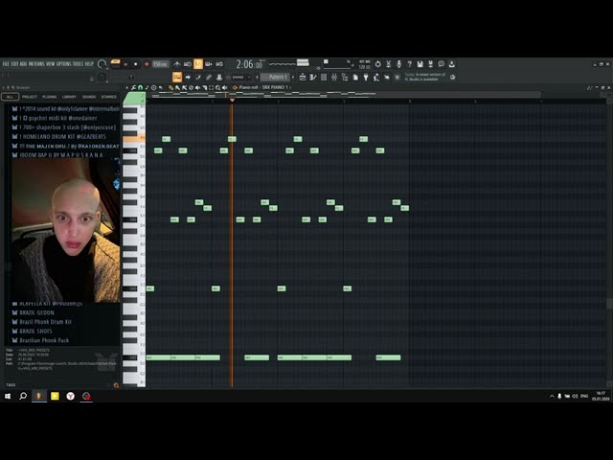
Task: Expand the '700+ shaperbox 3 stash' folder
Action: pos(64,127)
